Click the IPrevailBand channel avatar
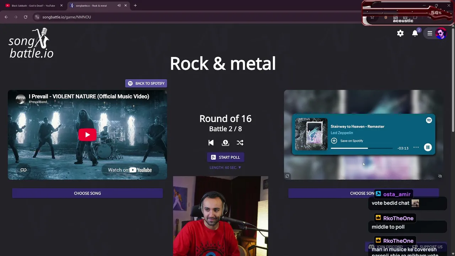Image resolution: width=455 pixels, height=256 pixels. coord(21,99)
